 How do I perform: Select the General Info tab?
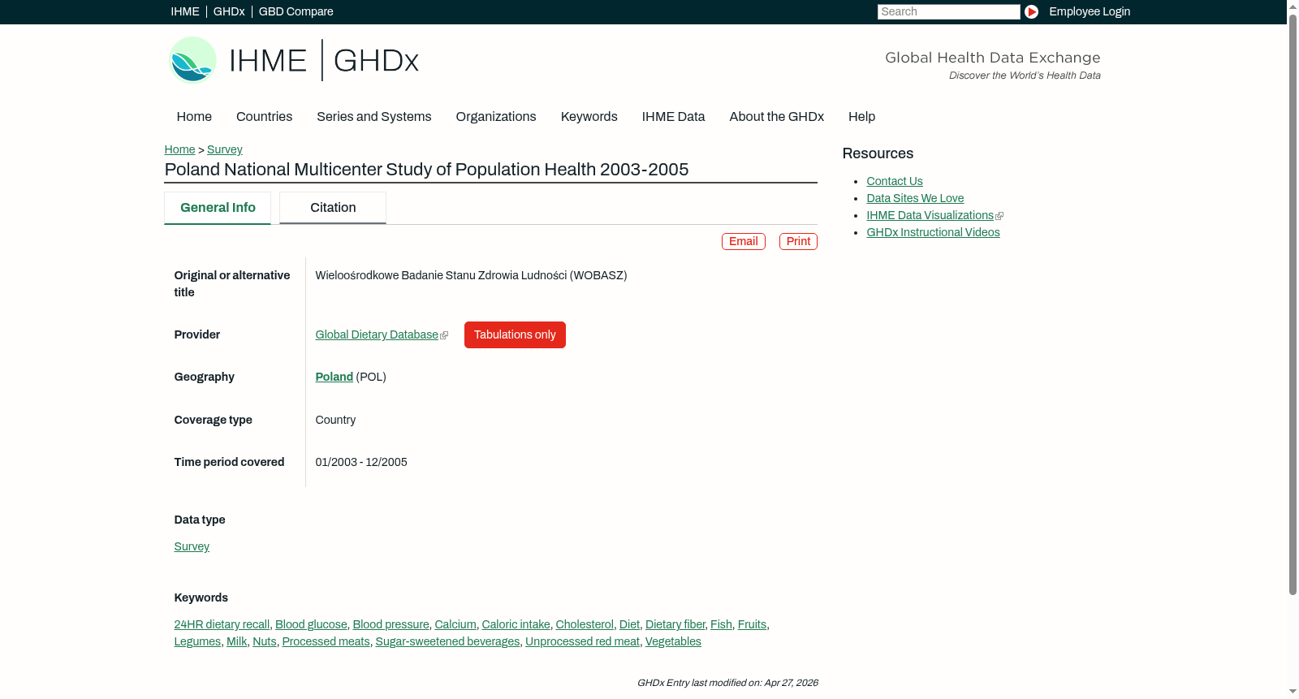[x=218, y=208]
